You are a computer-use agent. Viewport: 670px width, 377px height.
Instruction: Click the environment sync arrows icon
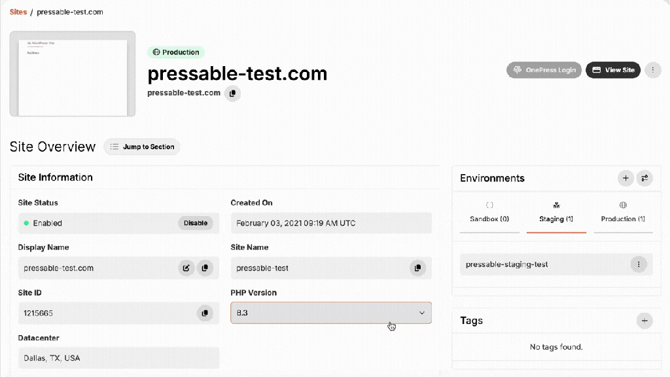pos(644,178)
